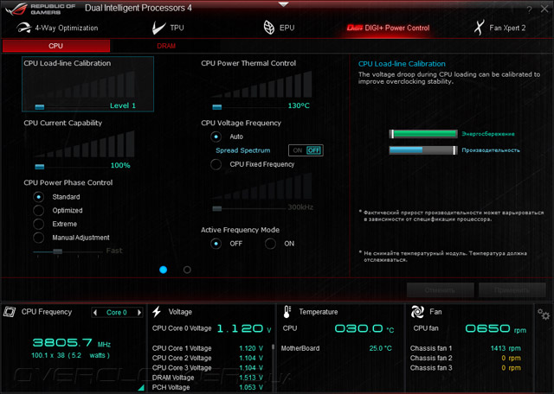The width and height of the screenshot is (554, 394).
Task: Click the 130°C thermal value
Action: tap(299, 105)
